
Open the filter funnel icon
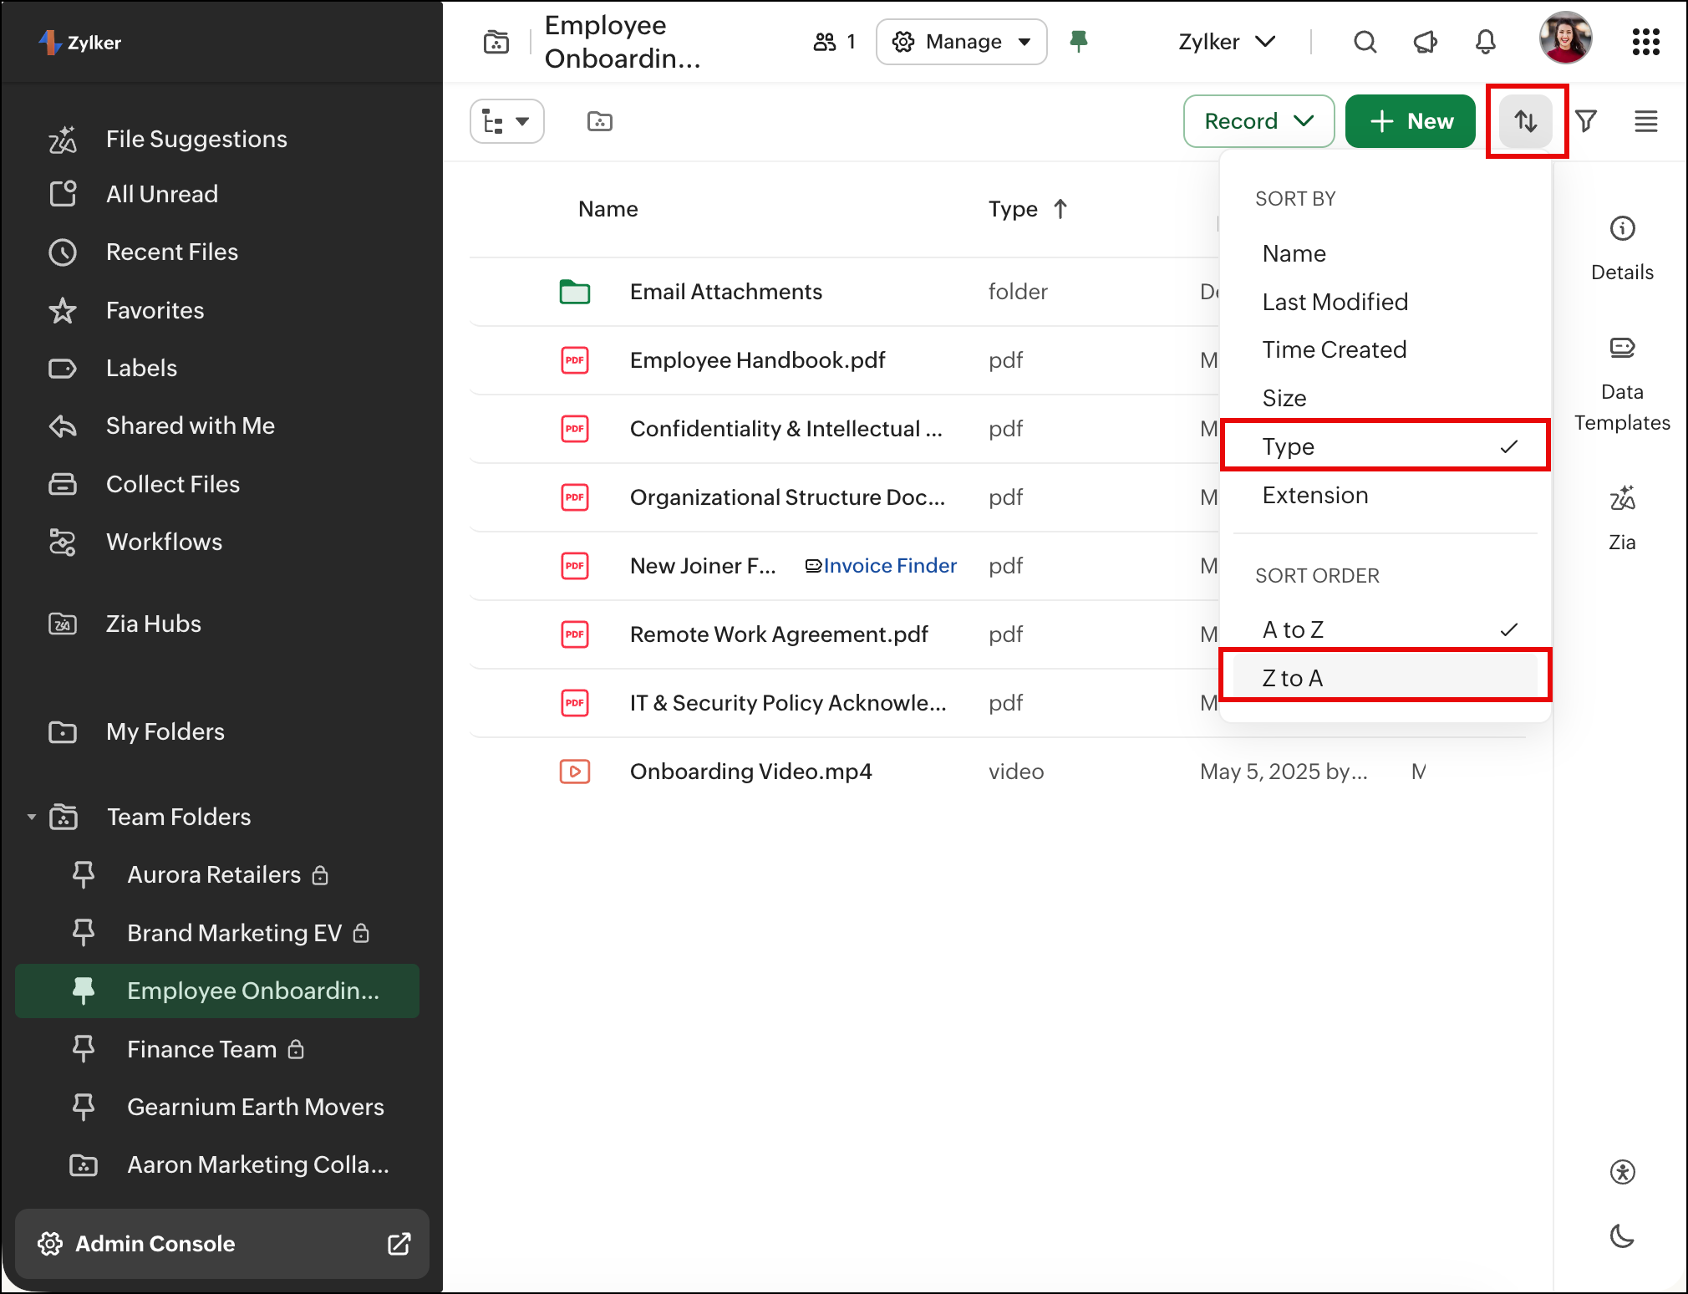coord(1586,121)
